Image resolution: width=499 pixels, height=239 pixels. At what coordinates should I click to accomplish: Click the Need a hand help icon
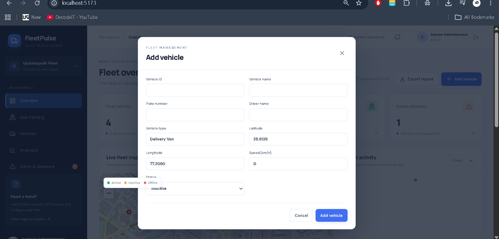(16, 184)
